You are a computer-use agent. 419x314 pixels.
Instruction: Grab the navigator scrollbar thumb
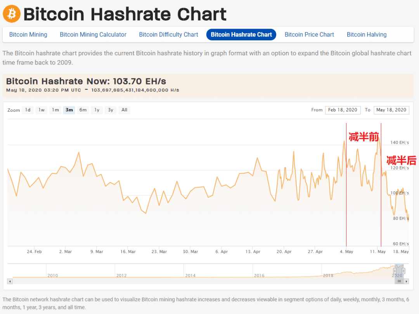tap(399, 281)
